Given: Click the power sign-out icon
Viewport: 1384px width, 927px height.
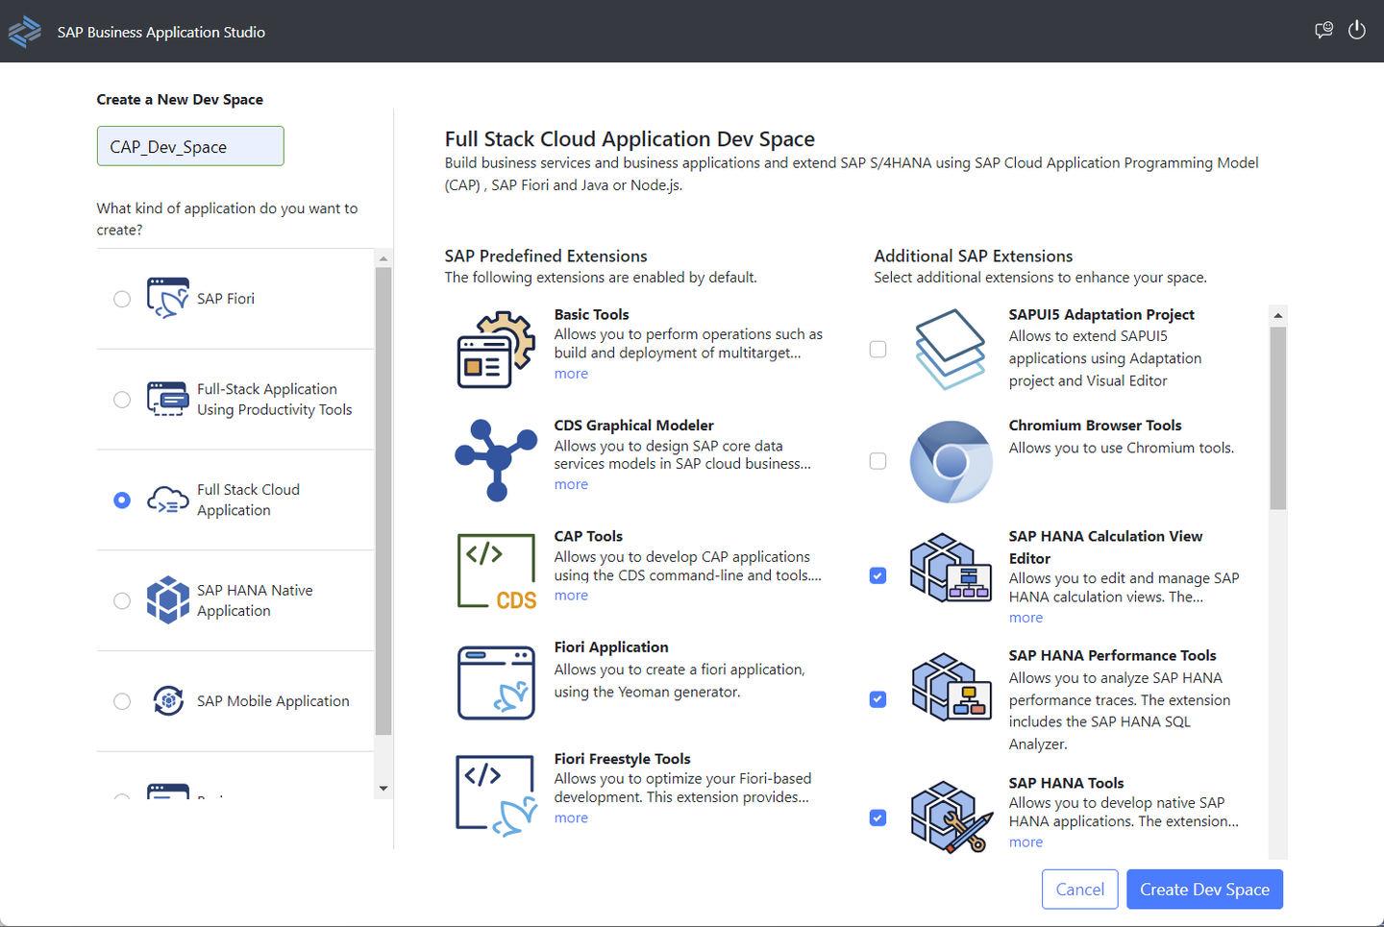Looking at the screenshot, I should (x=1357, y=30).
